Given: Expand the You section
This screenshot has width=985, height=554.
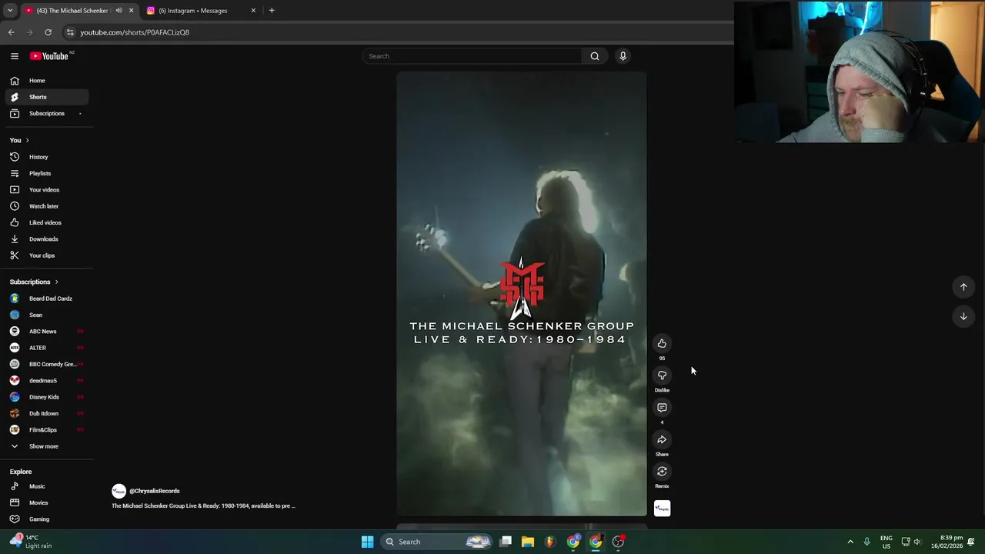Looking at the screenshot, I should (x=19, y=140).
